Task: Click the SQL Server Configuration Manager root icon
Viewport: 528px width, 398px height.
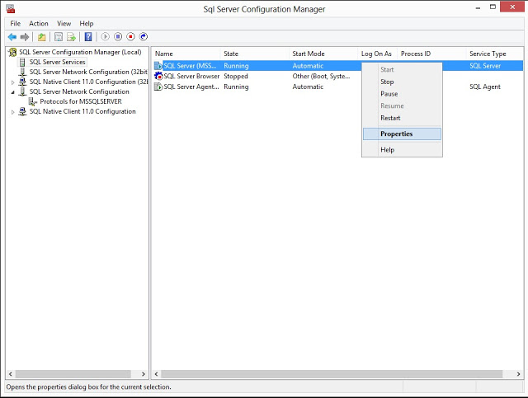Action: pyautogui.click(x=12, y=52)
